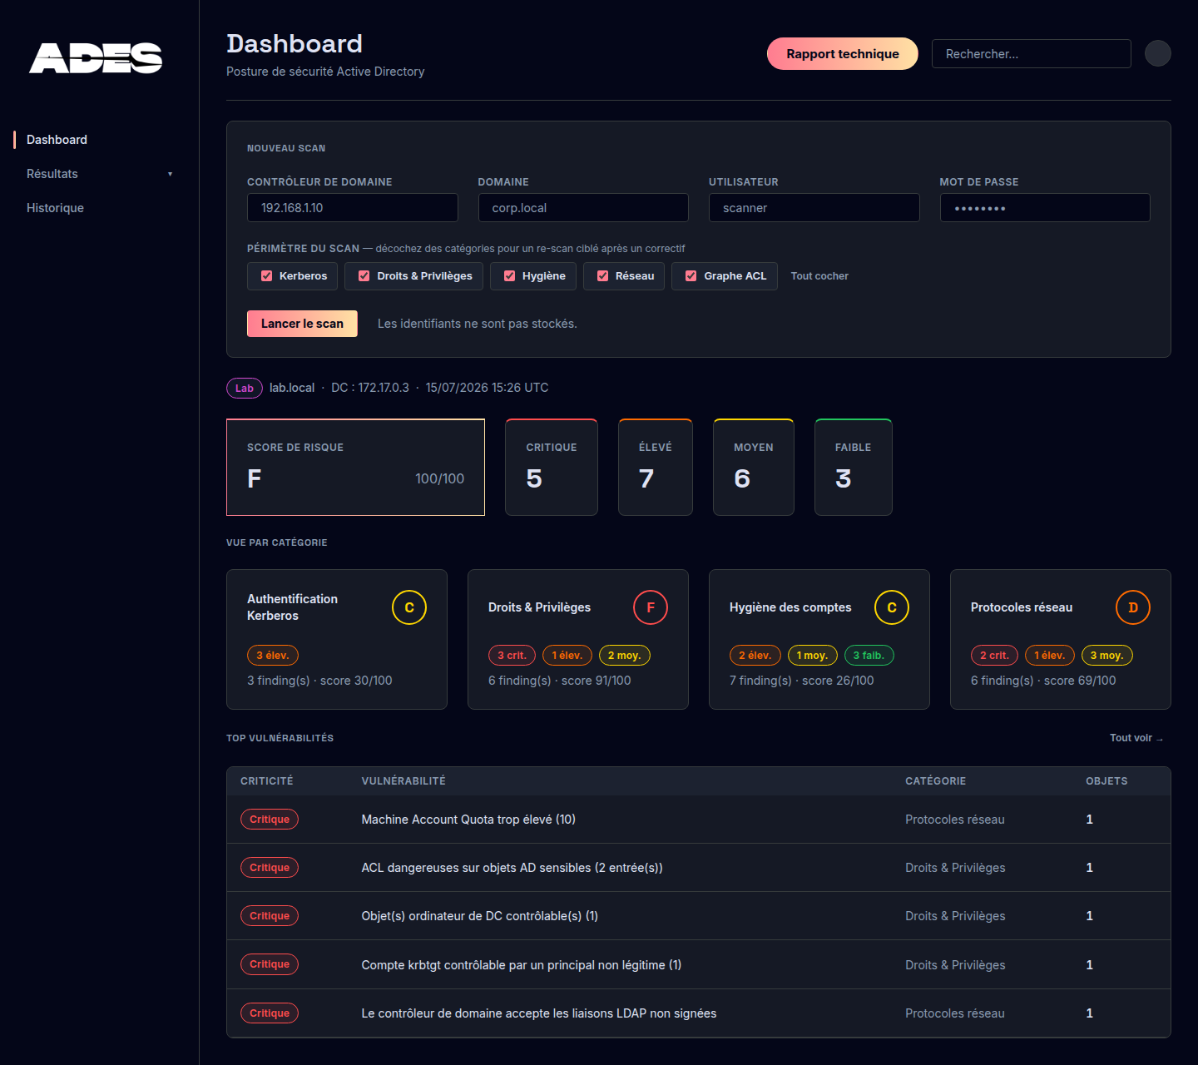Click the Utilisateur field showing scanner

tap(814, 208)
